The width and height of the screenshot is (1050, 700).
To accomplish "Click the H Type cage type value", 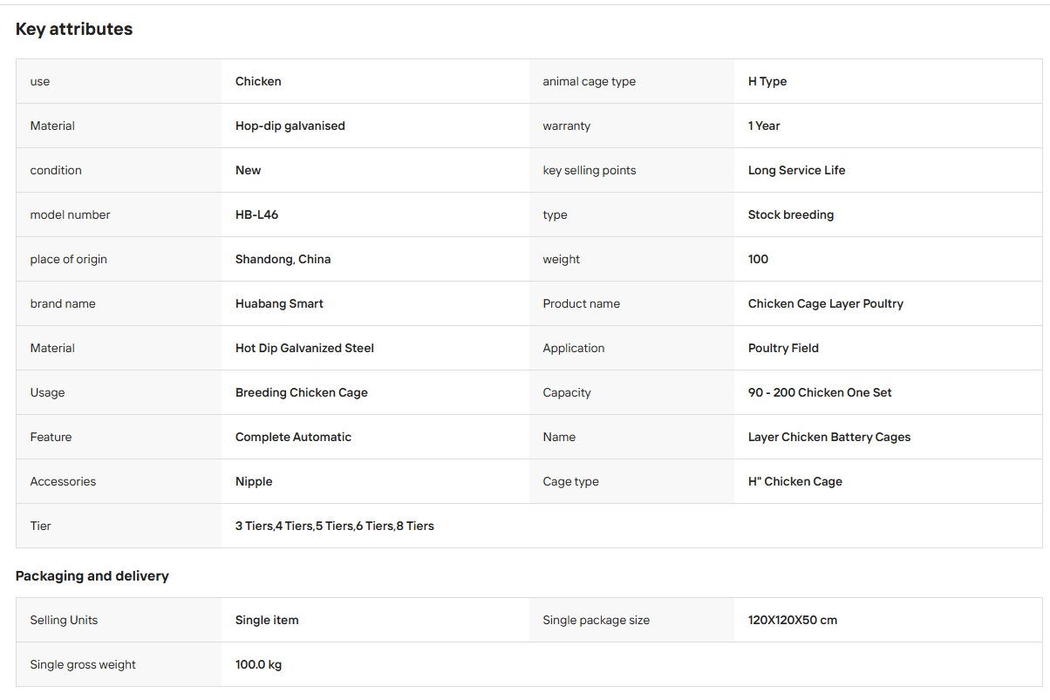I will point(767,81).
